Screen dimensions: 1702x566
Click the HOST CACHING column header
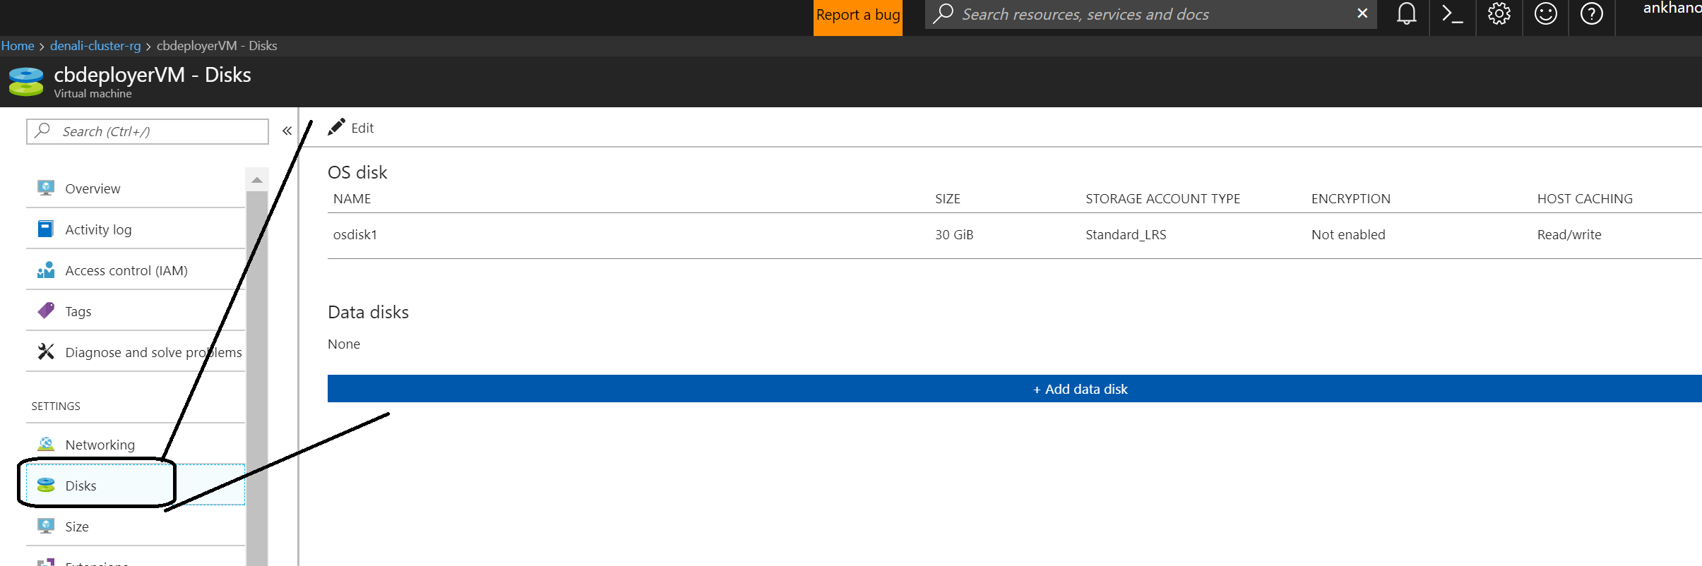[x=1585, y=198]
